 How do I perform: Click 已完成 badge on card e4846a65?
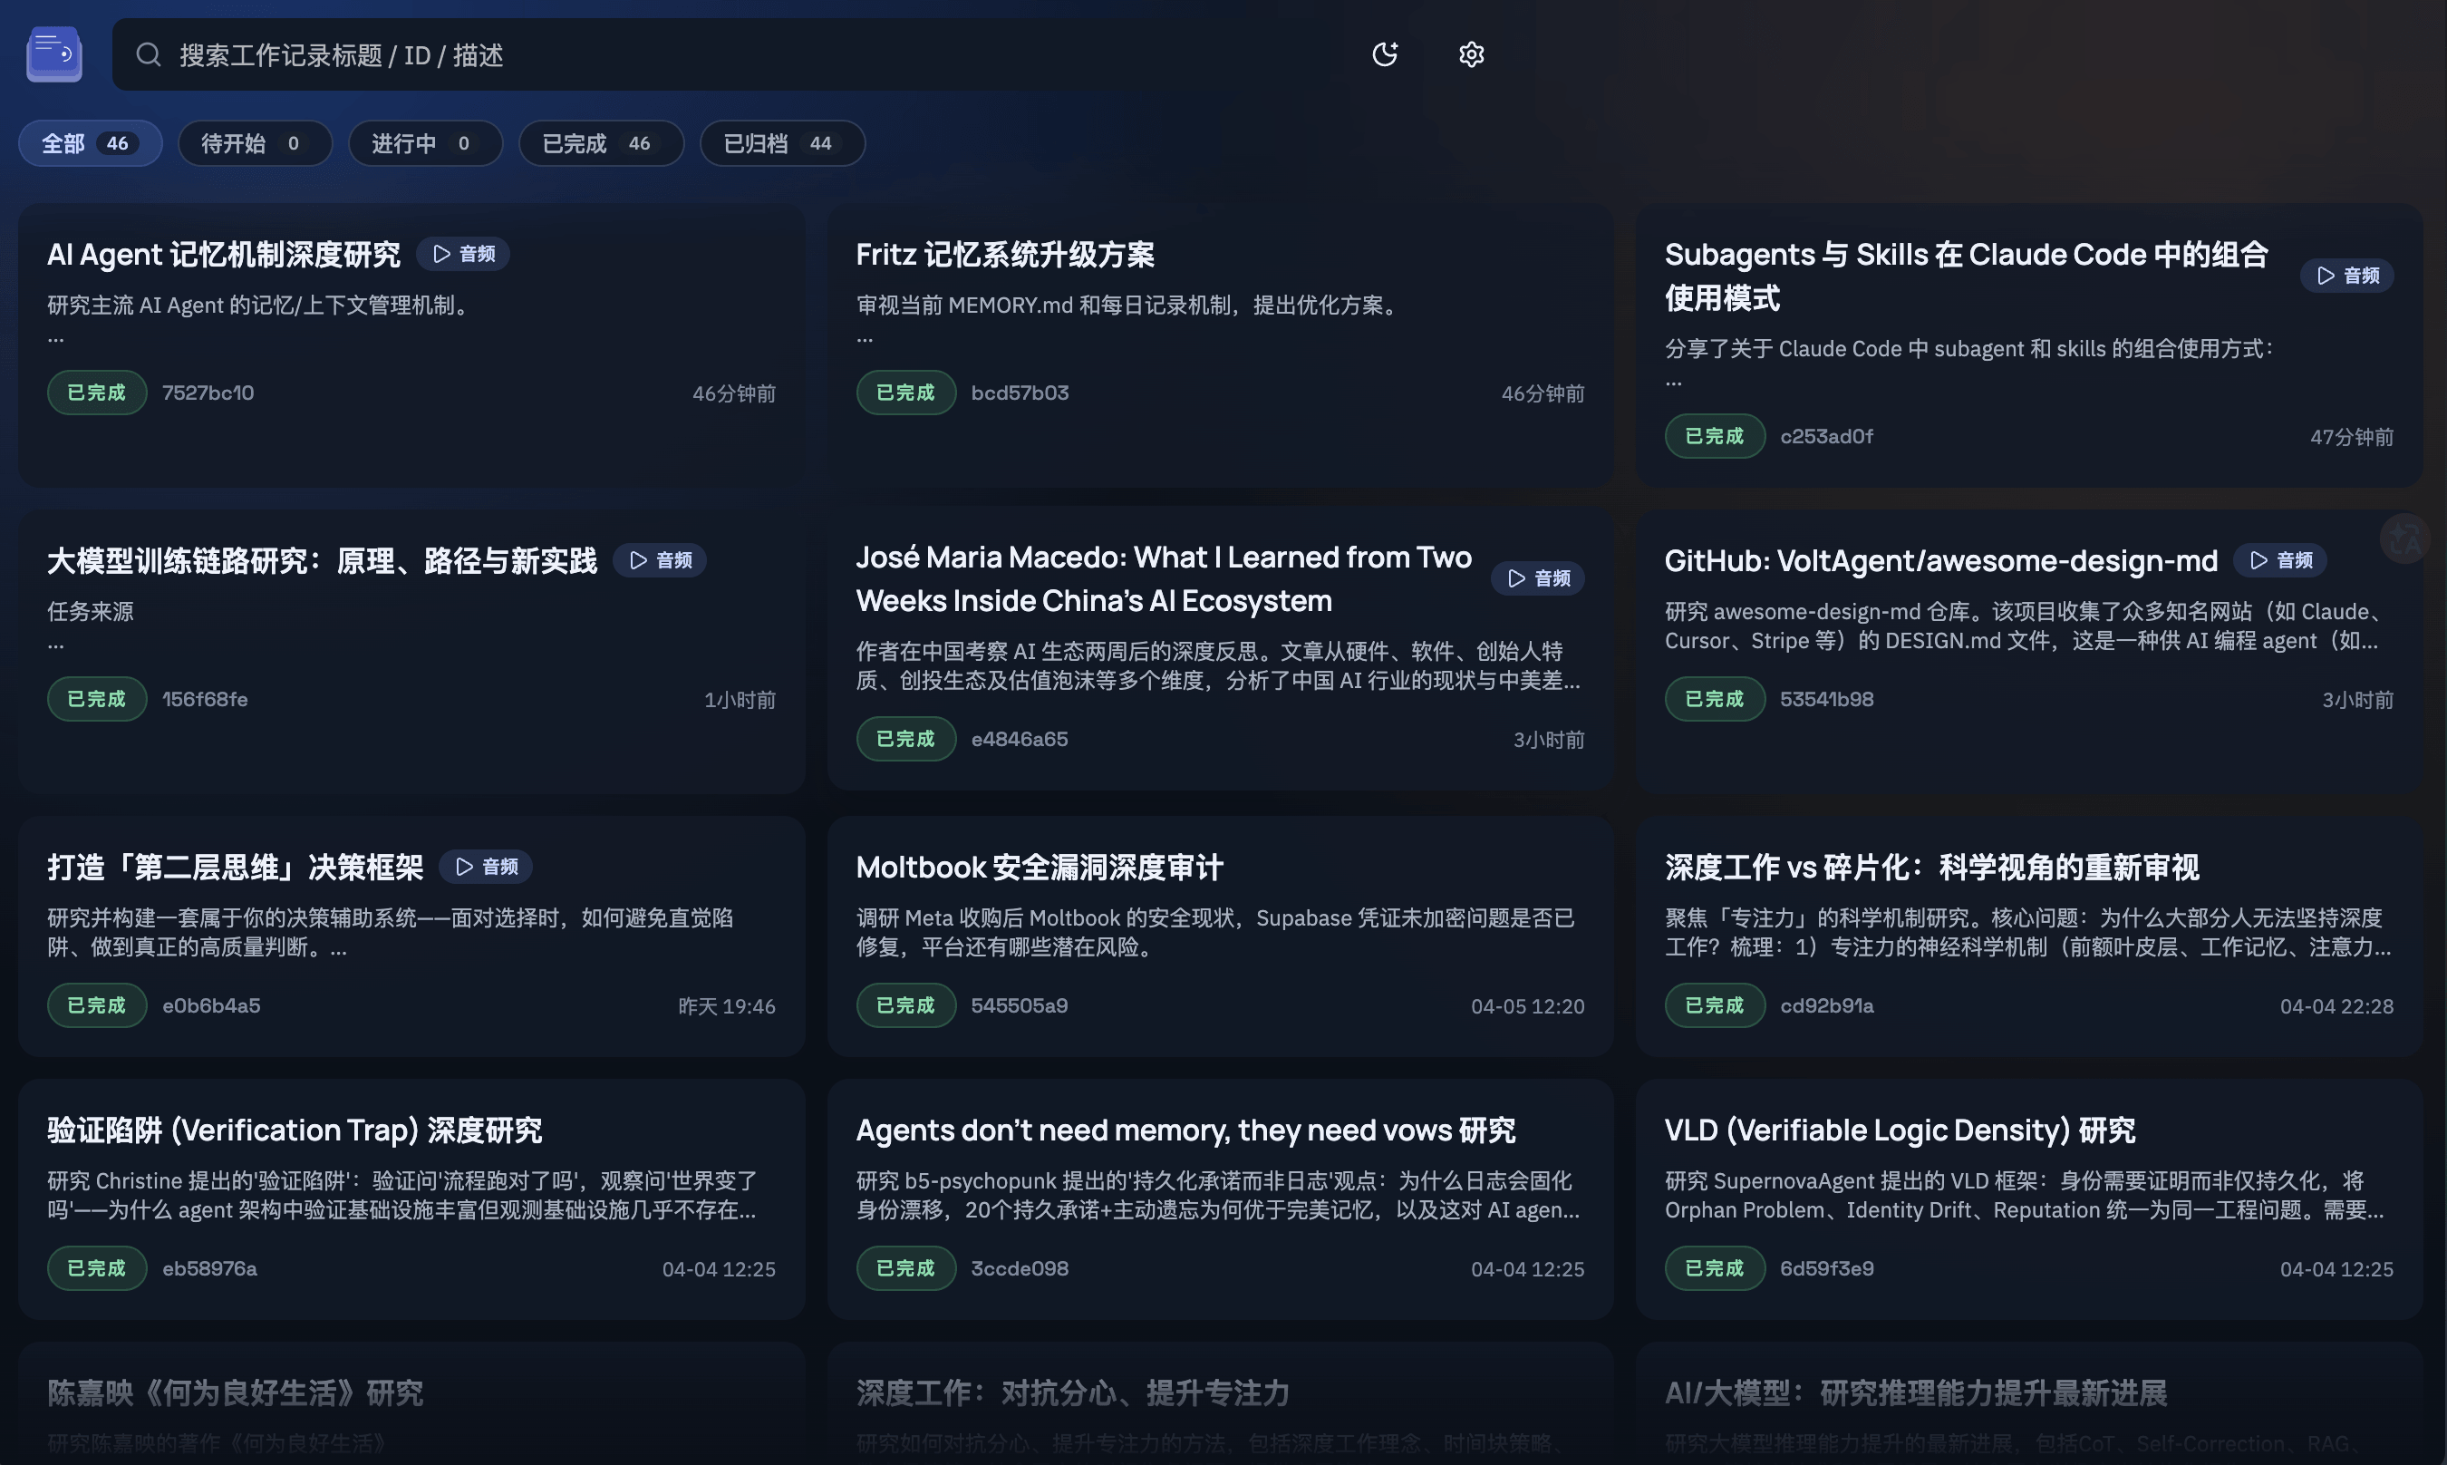coord(905,739)
